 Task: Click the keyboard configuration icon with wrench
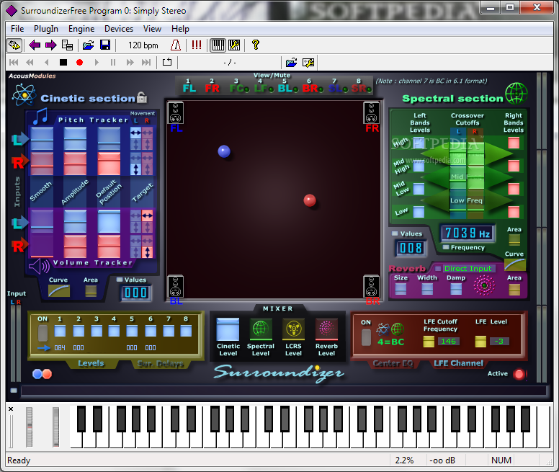(234, 45)
